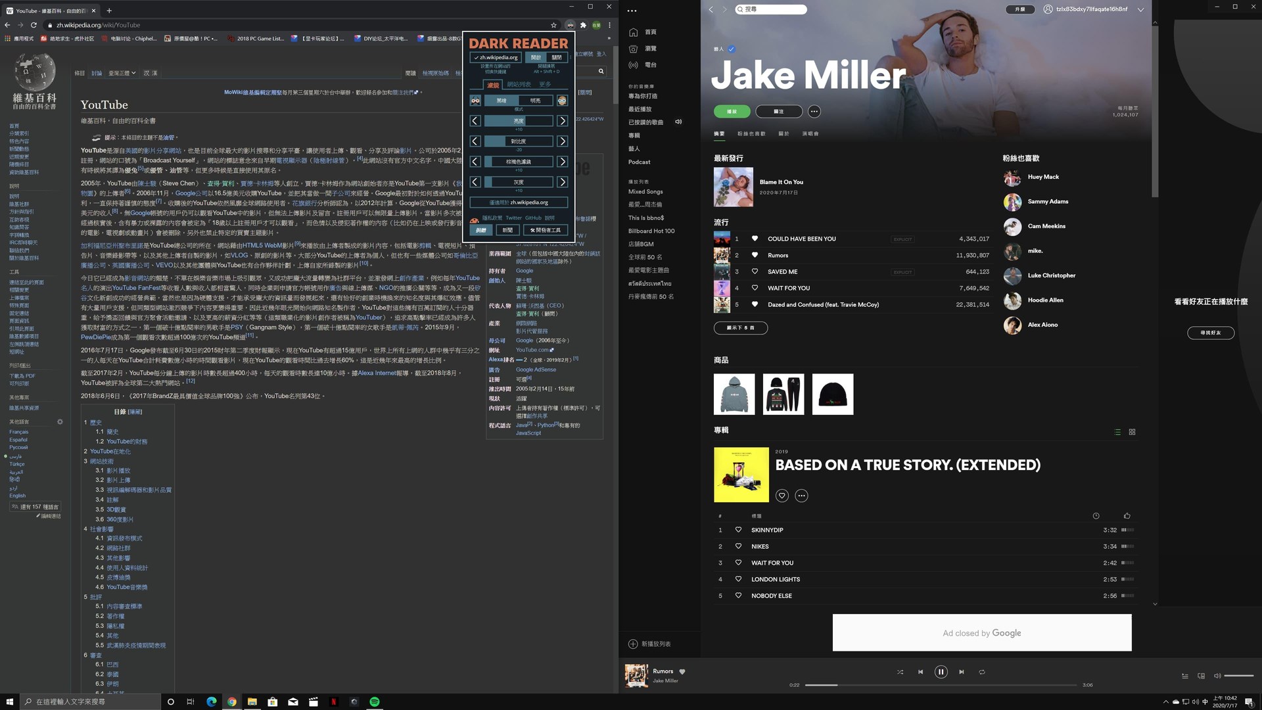The width and height of the screenshot is (1262, 710).
Task: Open the Billboard Hot 100 playlist
Action: [651, 231]
